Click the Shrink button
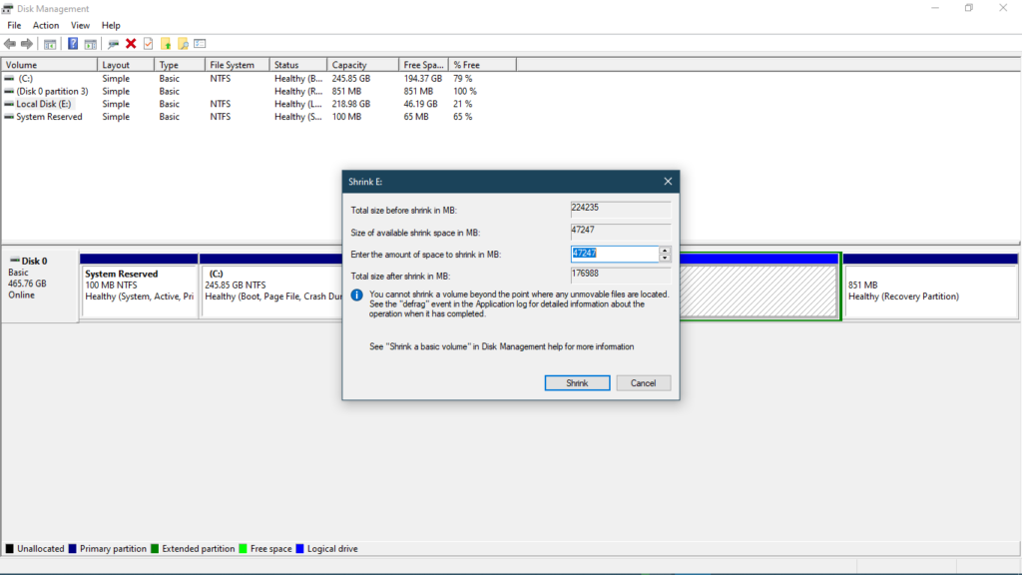Screen dimensions: 1022x575 pyautogui.click(x=577, y=382)
